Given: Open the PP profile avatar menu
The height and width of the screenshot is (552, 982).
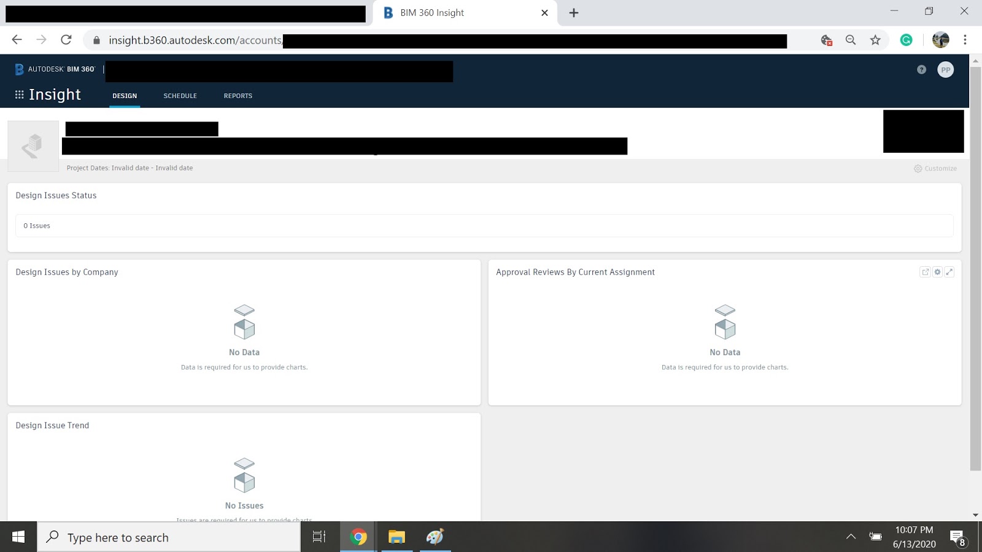Looking at the screenshot, I should [x=946, y=70].
